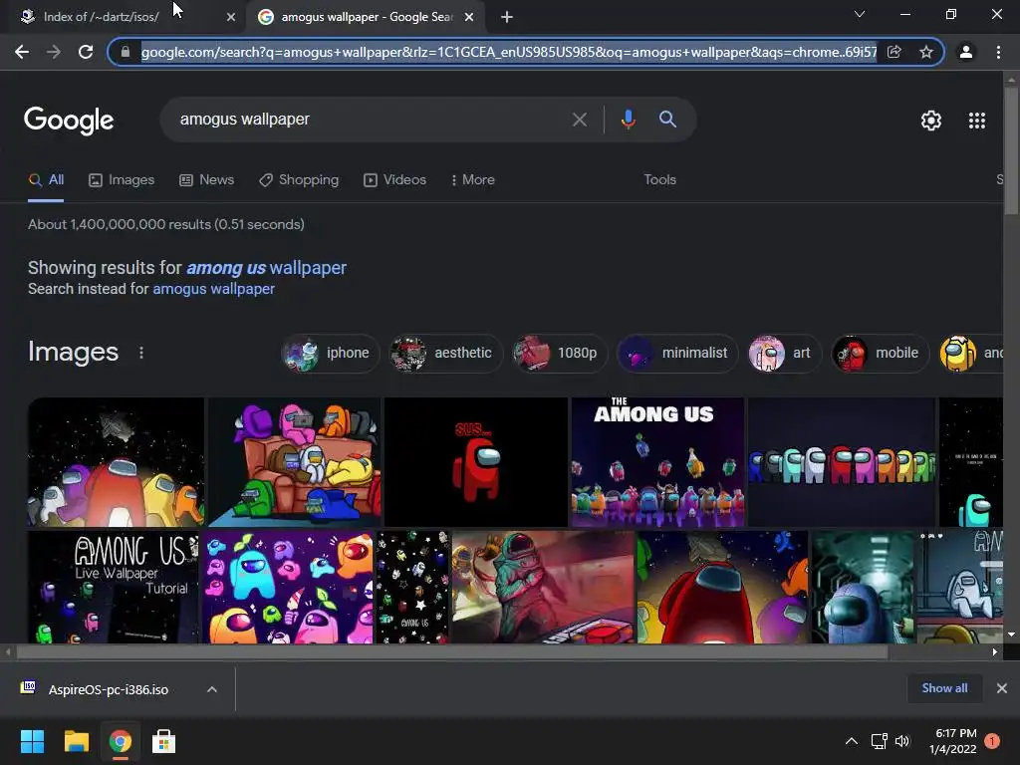The image size is (1020, 765).
Task: Open THE AMONG US poster thumbnail
Action: [657, 462]
